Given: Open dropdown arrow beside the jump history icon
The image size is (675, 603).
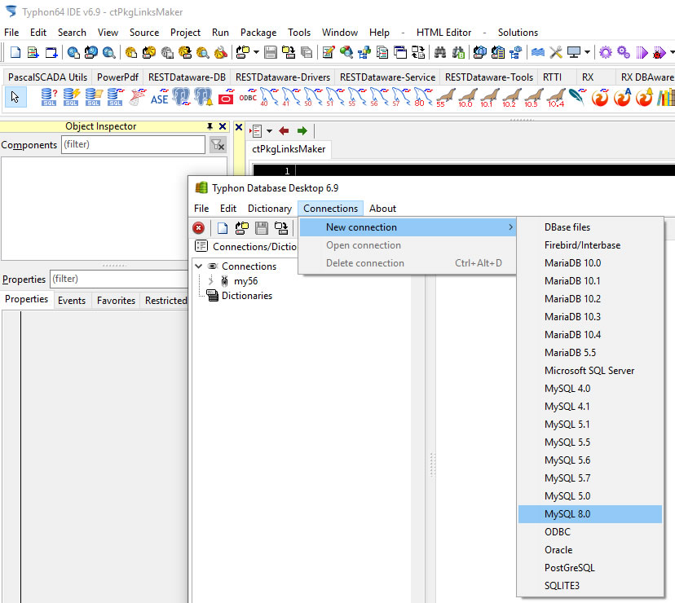Looking at the screenshot, I should coord(270,131).
